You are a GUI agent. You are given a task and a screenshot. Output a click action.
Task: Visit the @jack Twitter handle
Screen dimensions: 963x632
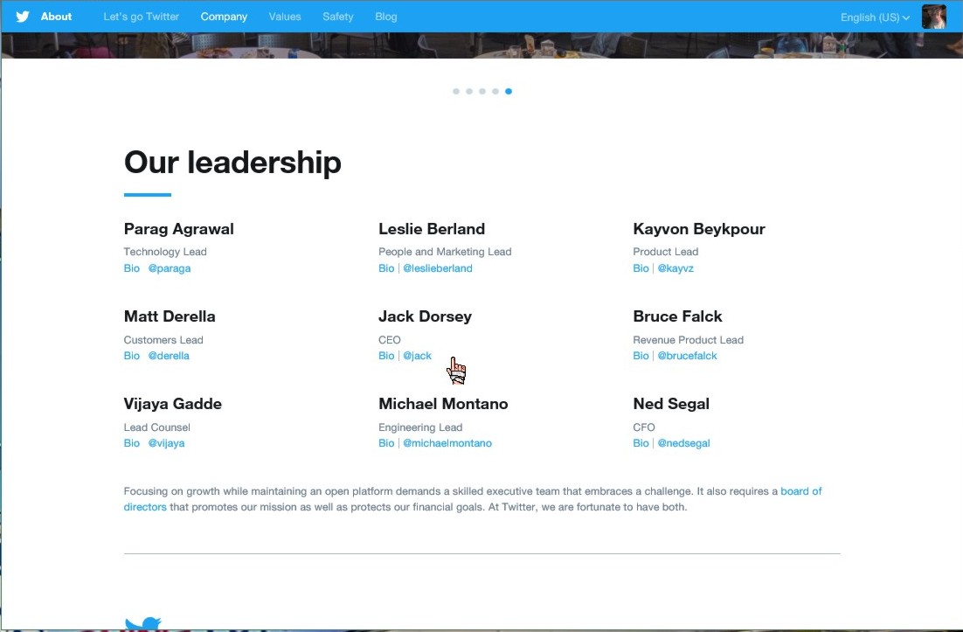417,356
